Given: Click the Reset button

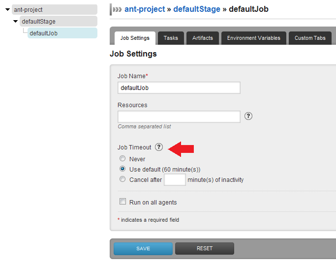Looking at the screenshot, I should (x=205, y=248).
